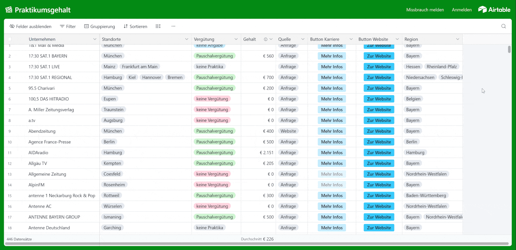The height and width of the screenshot is (250, 516).
Task: Click the € 205 salary cell
Action: pos(258,163)
